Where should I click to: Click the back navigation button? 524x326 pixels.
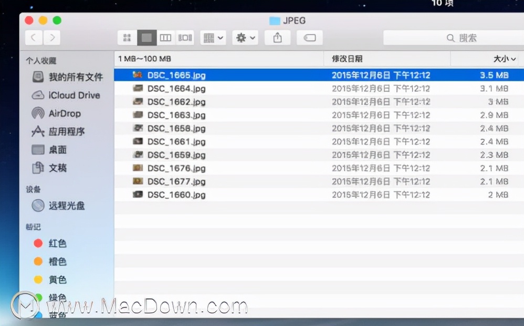click(33, 37)
